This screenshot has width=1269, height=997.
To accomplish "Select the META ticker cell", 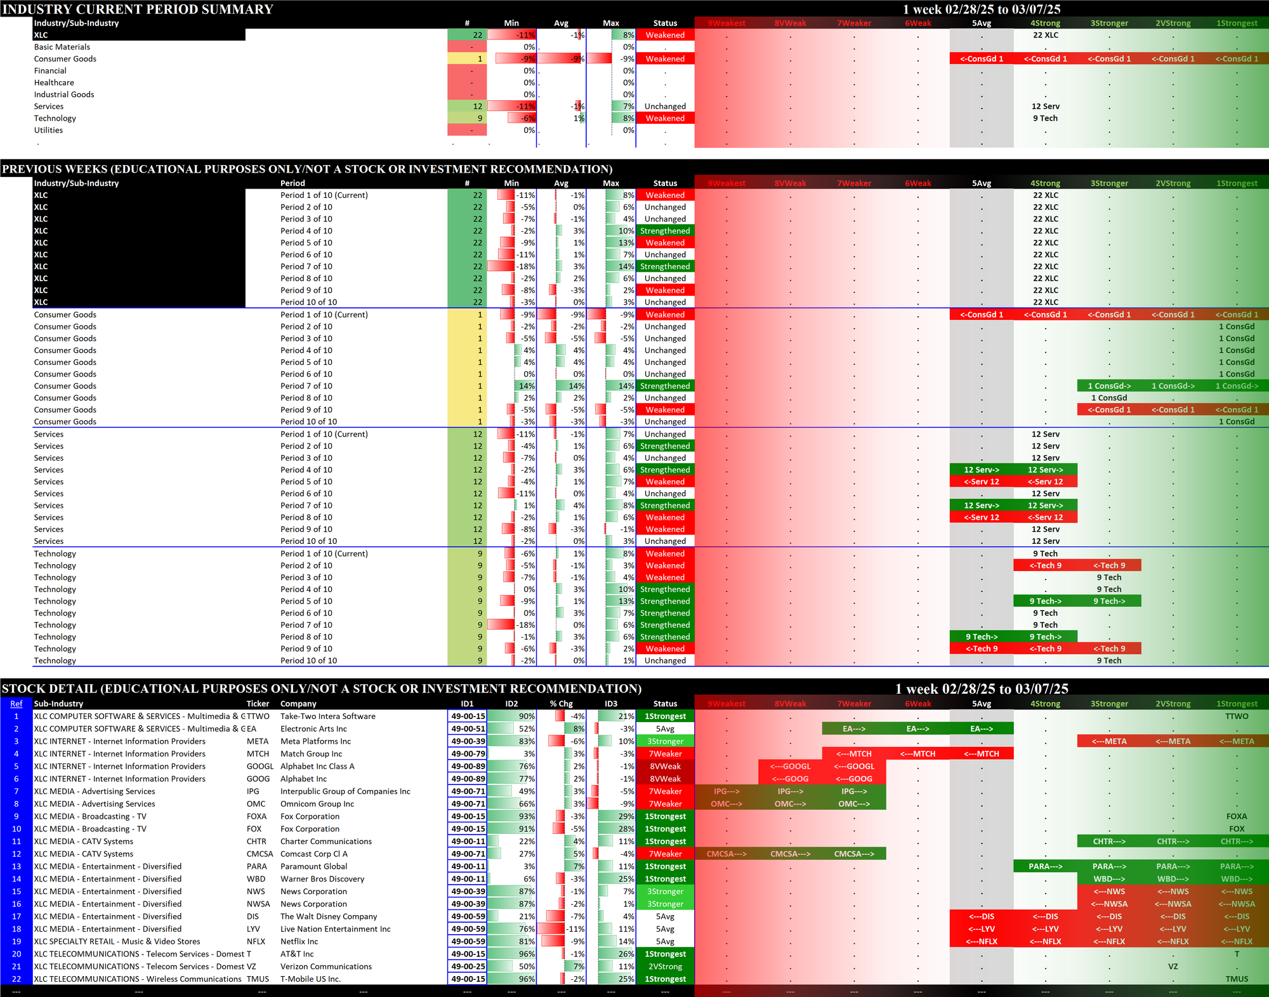I will tap(258, 741).
